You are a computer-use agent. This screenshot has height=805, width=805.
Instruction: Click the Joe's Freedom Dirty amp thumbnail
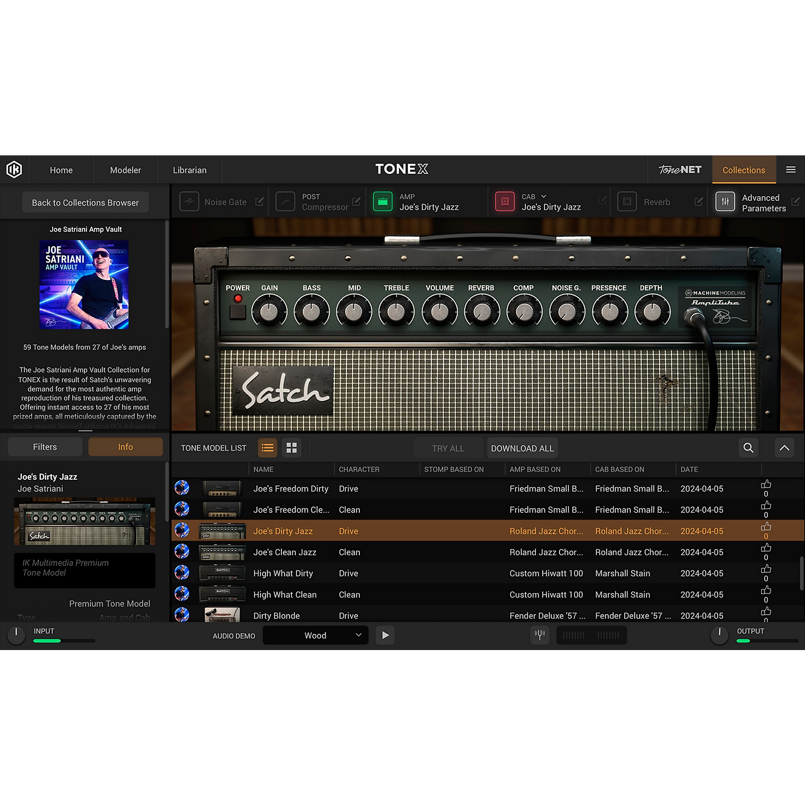(x=222, y=488)
